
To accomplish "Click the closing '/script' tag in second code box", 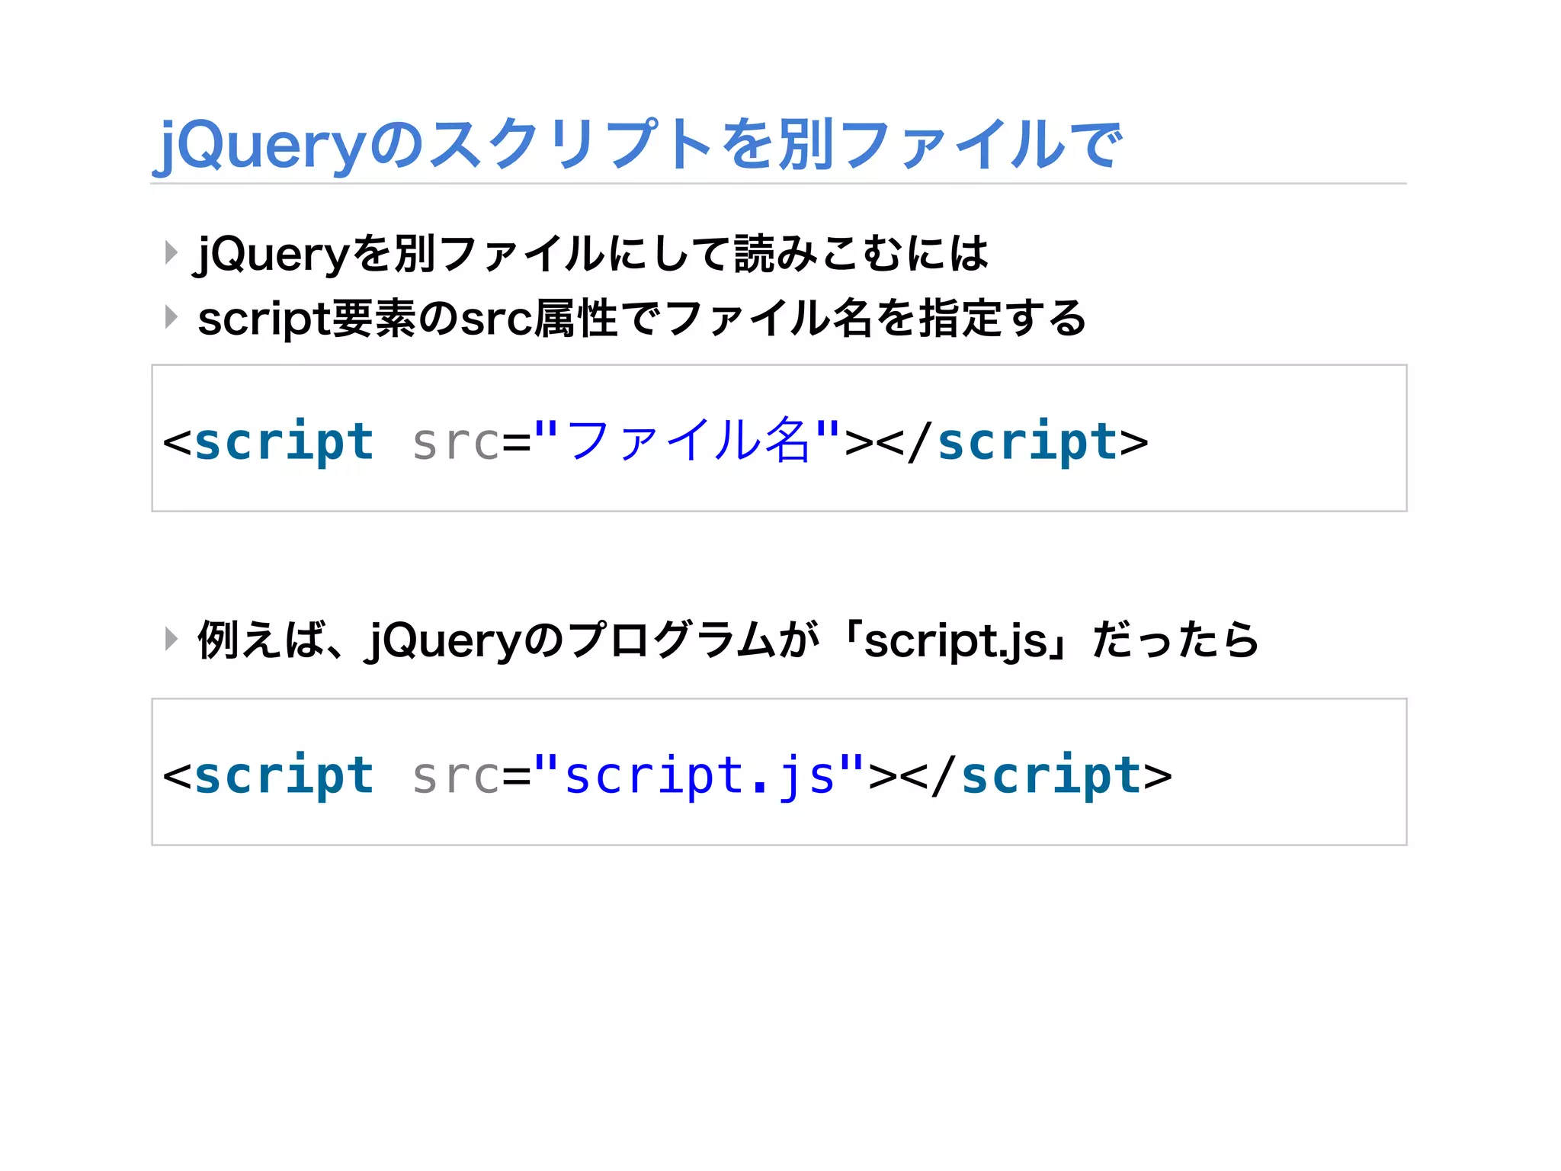I will coord(1037,776).
